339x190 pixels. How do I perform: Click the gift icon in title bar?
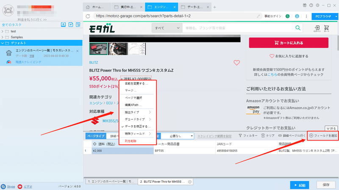(x=304, y=6)
